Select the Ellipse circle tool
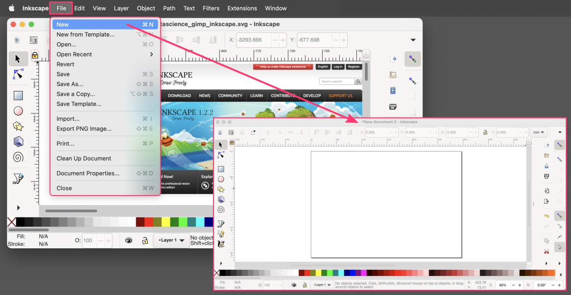 tap(18, 111)
